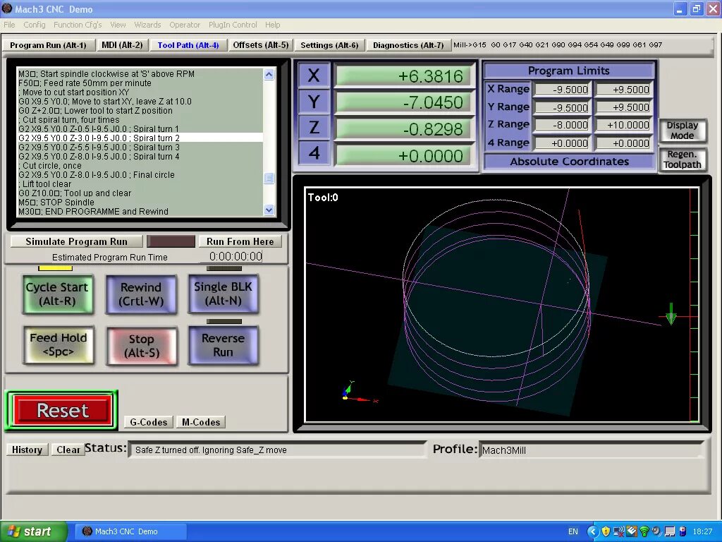The width and height of the screenshot is (722, 542).
Task: Click Mach3 CNC Demo taskbar button
Action: click(130, 531)
